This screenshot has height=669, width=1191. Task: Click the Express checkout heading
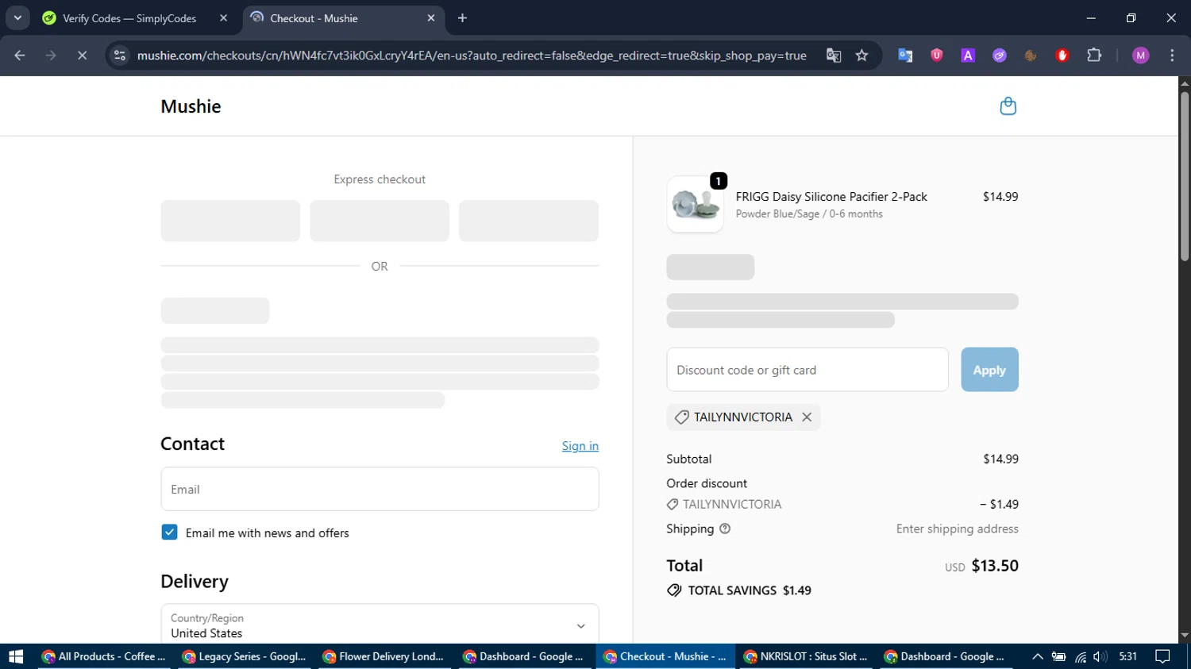(380, 179)
